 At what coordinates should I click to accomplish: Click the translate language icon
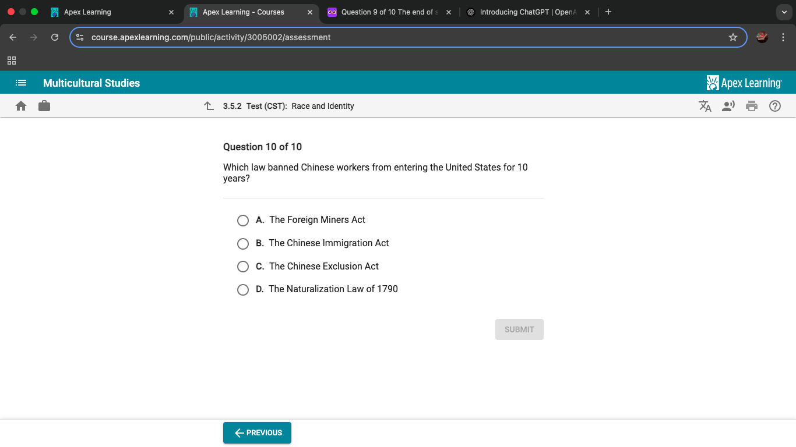pyautogui.click(x=705, y=106)
